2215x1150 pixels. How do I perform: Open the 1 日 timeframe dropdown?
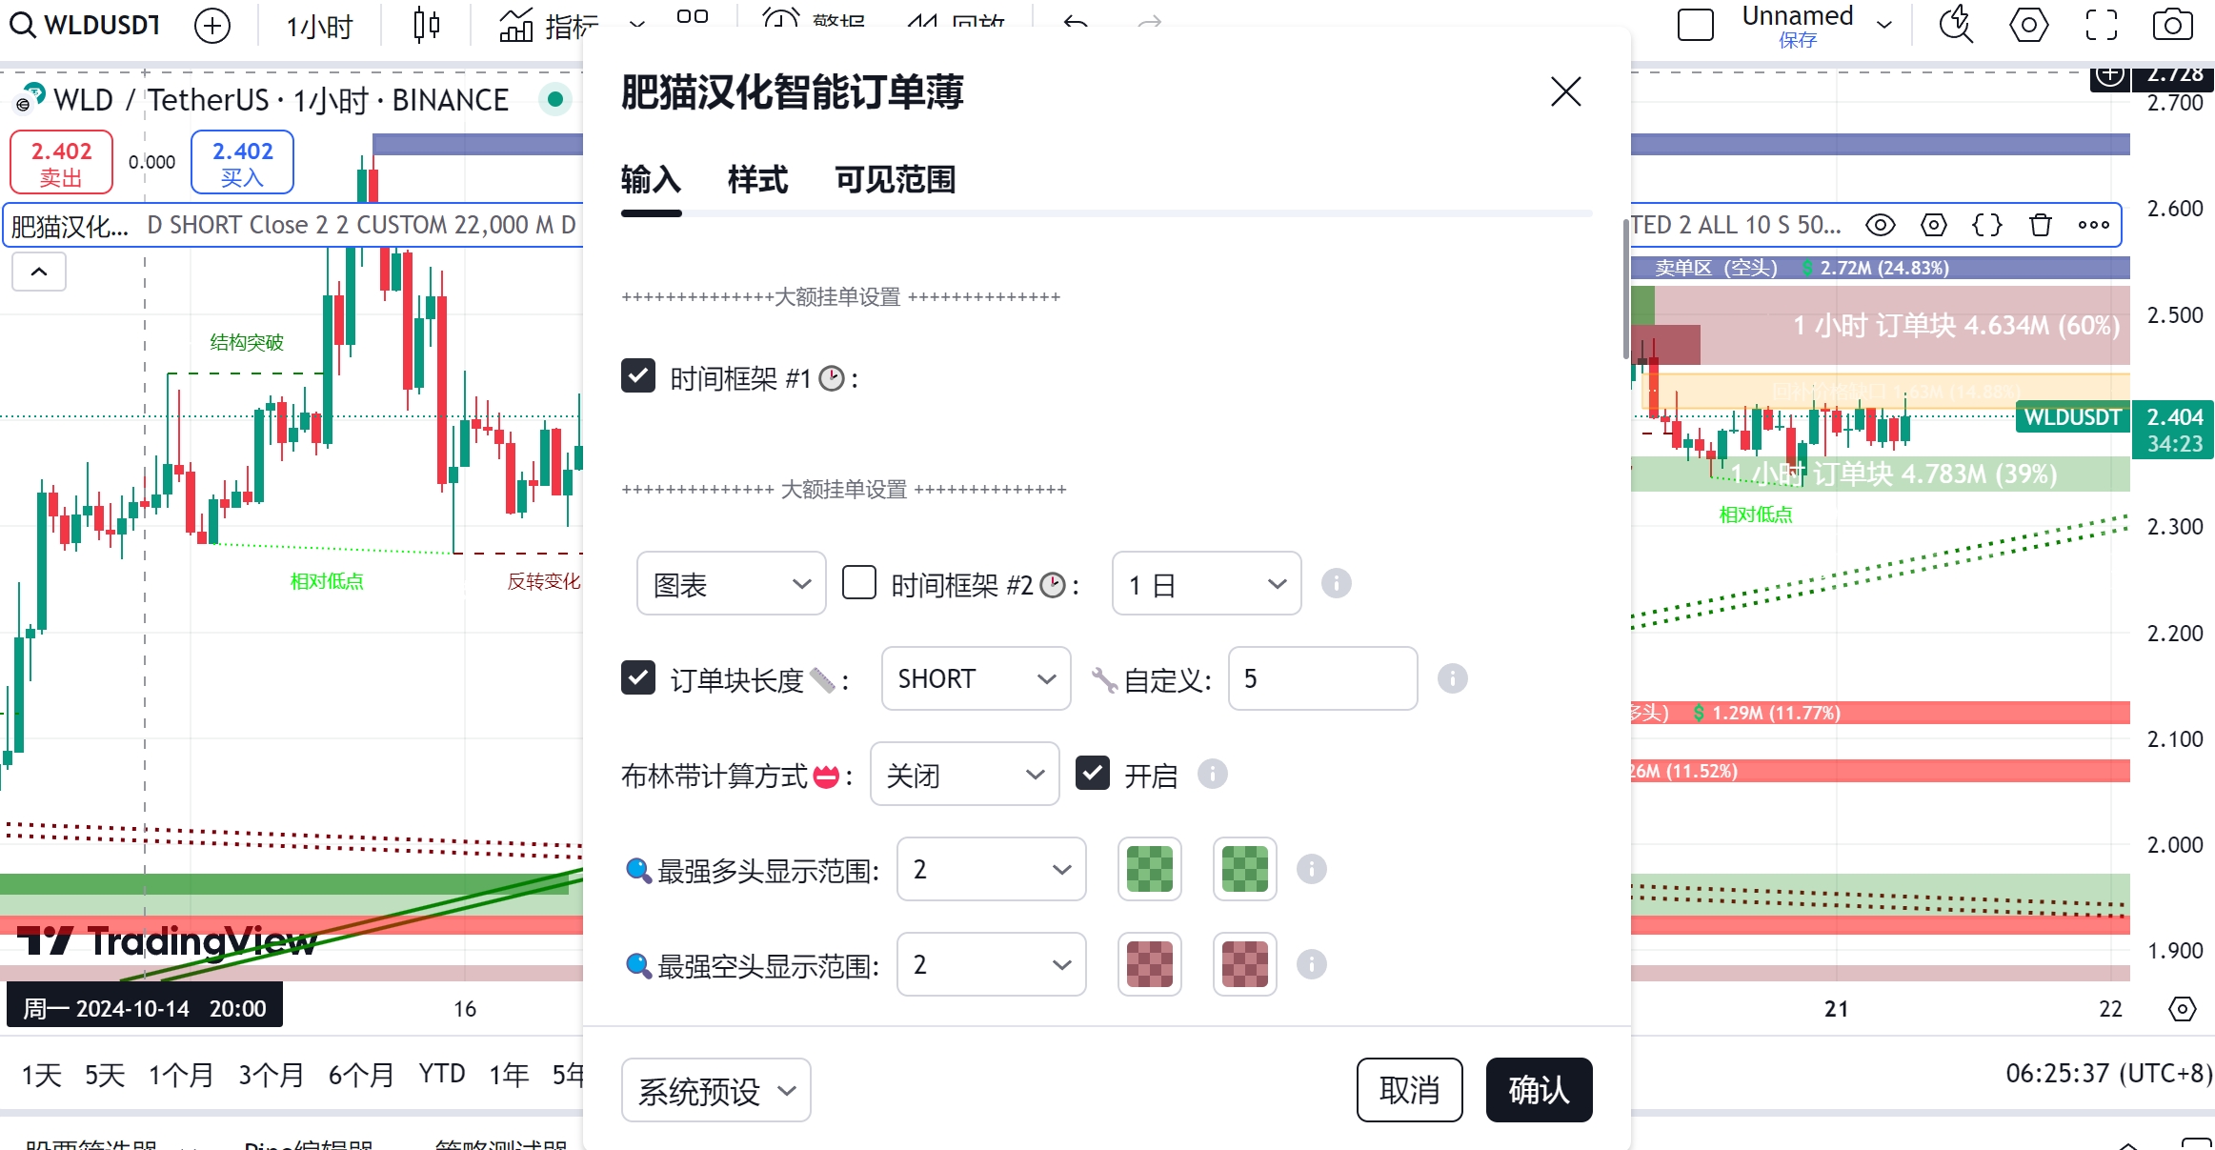click(x=1207, y=583)
